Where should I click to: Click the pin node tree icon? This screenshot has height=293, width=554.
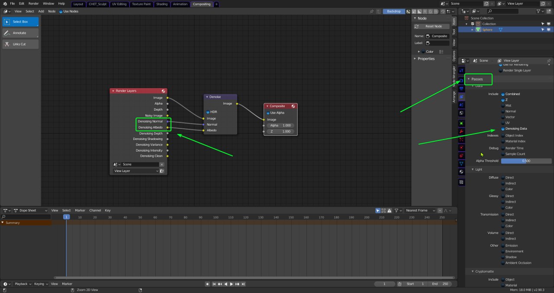[372, 11]
